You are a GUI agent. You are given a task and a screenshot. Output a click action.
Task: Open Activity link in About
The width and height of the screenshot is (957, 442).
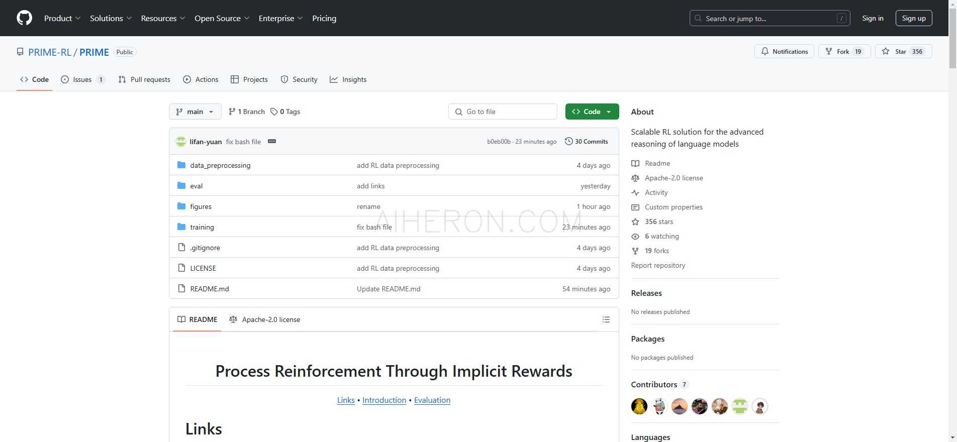pos(650,192)
